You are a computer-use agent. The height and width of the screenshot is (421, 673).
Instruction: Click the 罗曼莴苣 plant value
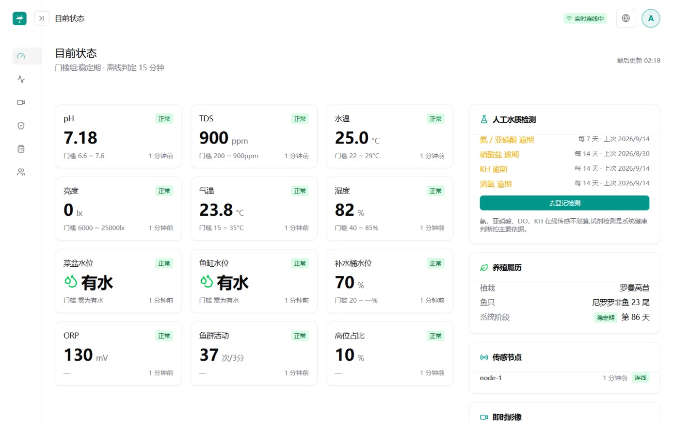pyautogui.click(x=634, y=288)
